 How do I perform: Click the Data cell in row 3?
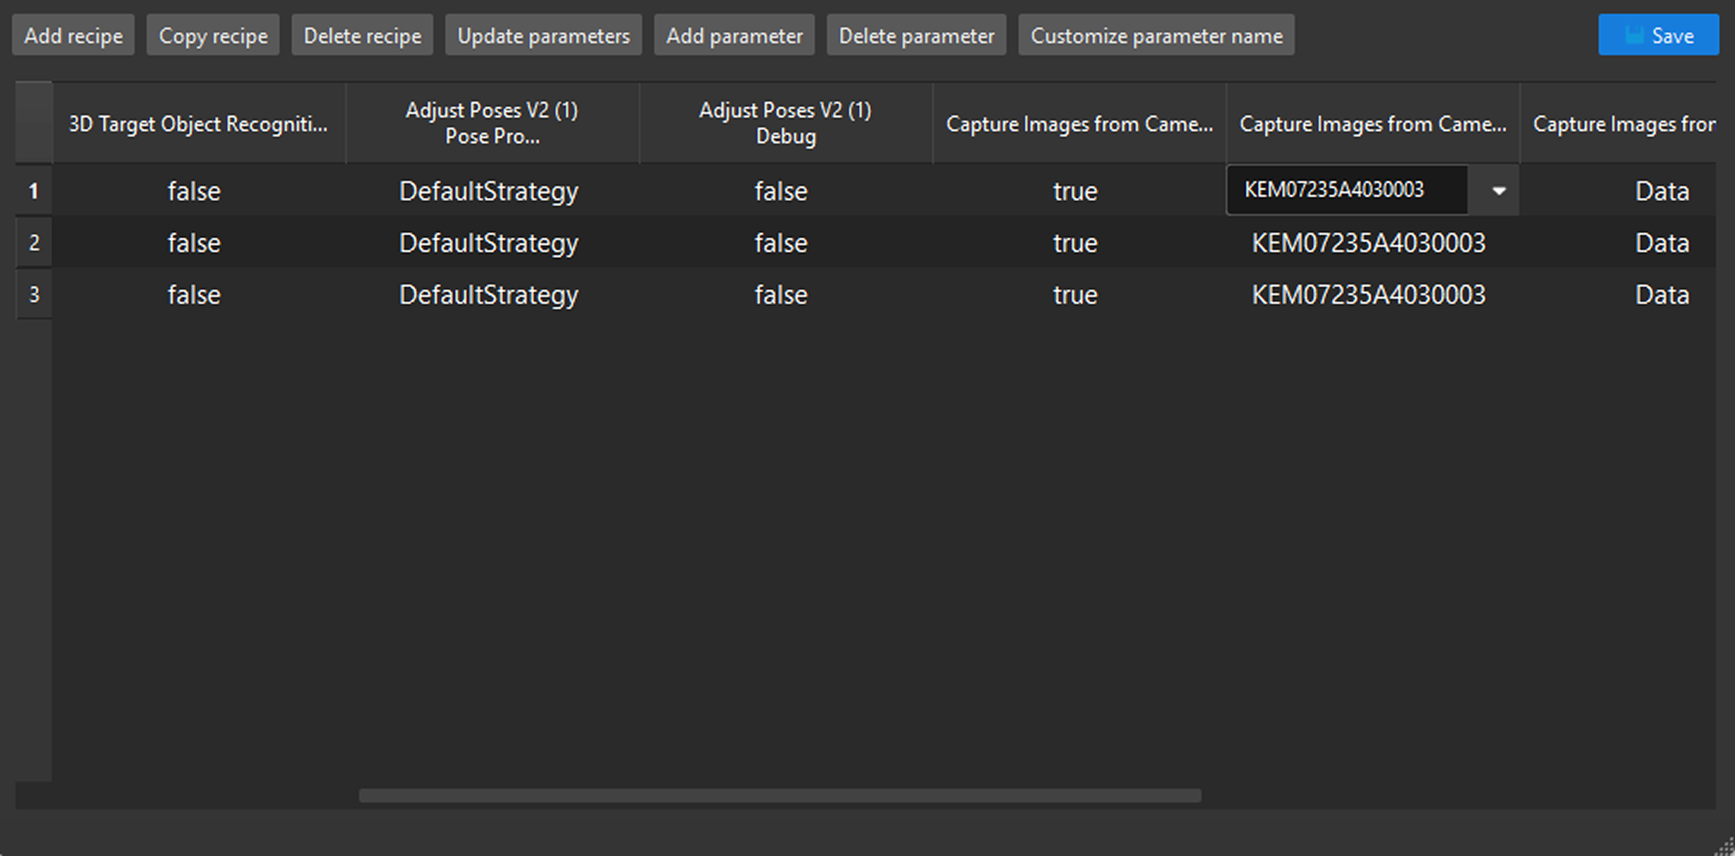1661,294
